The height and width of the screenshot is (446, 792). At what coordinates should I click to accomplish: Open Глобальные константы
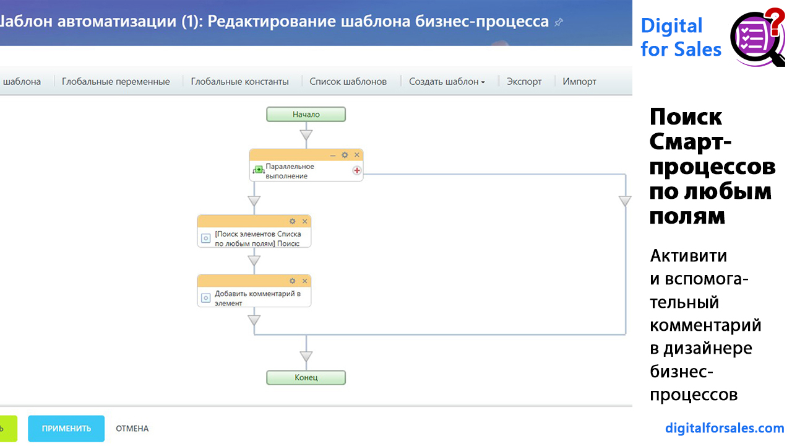(239, 81)
